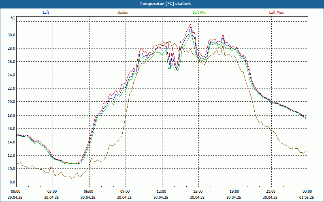The height and width of the screenshot is (202, 324).
Task: Click the Luft Min legend label
Action: click(x=199, y=13)
